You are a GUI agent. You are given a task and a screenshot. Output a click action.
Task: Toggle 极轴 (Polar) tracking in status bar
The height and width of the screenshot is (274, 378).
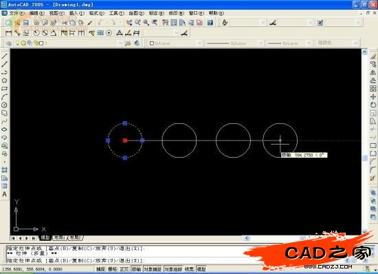137,269
